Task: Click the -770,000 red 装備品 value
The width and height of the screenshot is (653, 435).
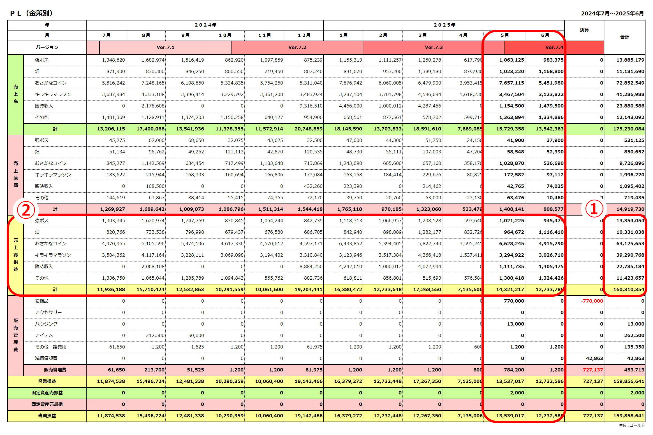Action: 592,301
